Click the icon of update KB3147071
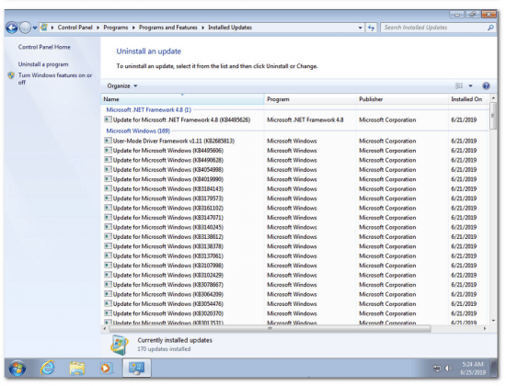The height and width of the screenshot is (386, 506). 108,217
